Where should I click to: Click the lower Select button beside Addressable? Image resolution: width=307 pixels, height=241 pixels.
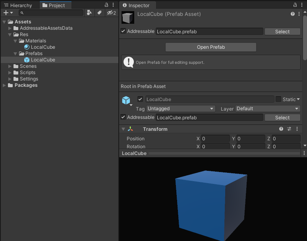point(282,117)
